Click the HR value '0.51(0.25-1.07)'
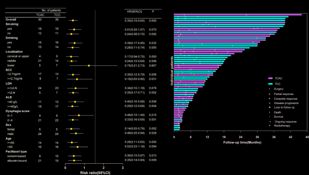Image resolution: width=309 pixels, height=175 pixels. coord(134,30)
